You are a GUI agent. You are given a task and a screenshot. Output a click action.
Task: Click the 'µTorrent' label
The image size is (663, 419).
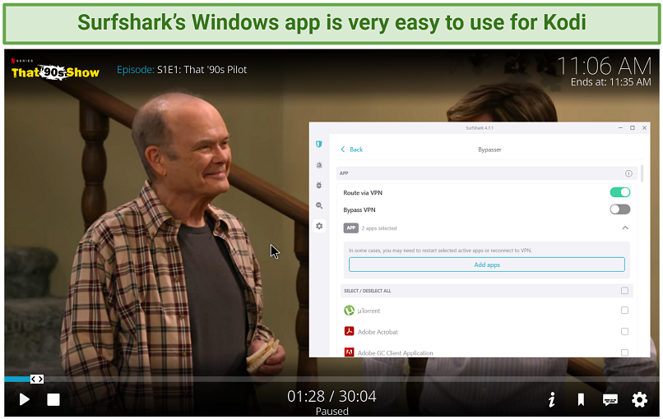point(369,311)
